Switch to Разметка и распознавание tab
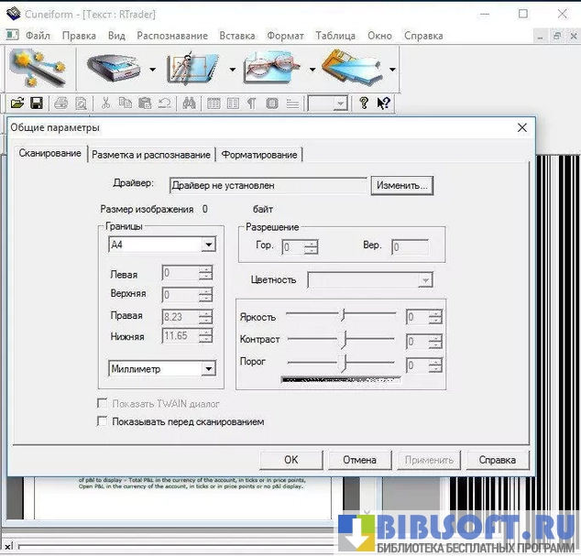 151,155
